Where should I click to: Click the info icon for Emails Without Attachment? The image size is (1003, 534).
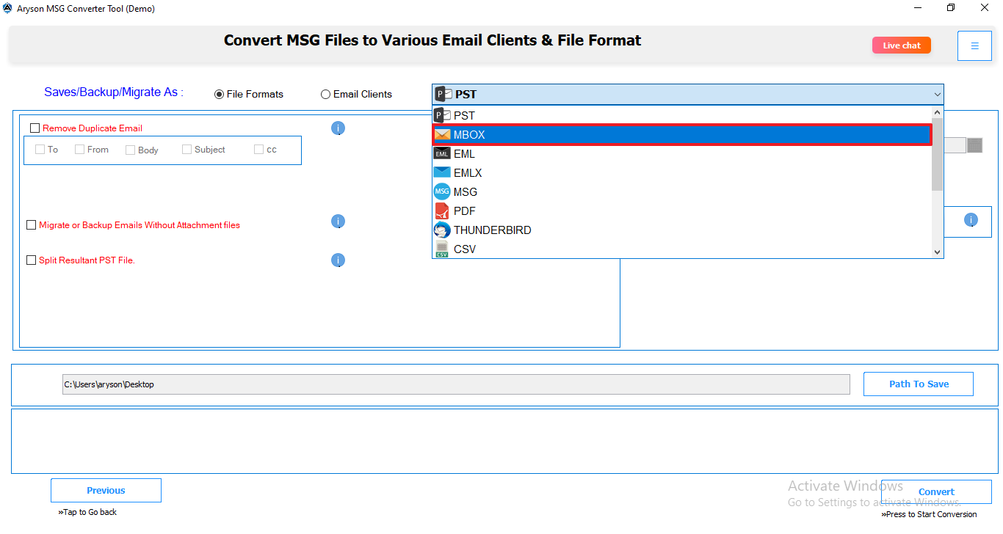coord(338,222)
